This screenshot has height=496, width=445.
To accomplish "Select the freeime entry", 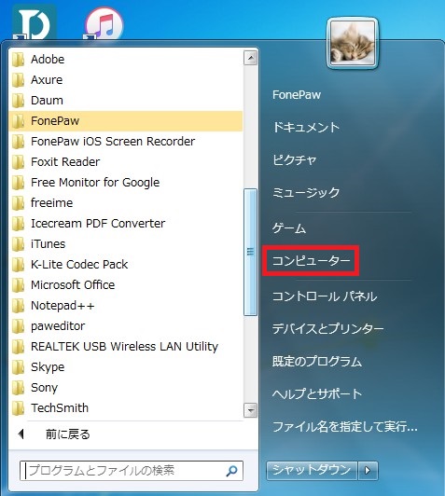I will pyautogui.click(x=51, y=202).
